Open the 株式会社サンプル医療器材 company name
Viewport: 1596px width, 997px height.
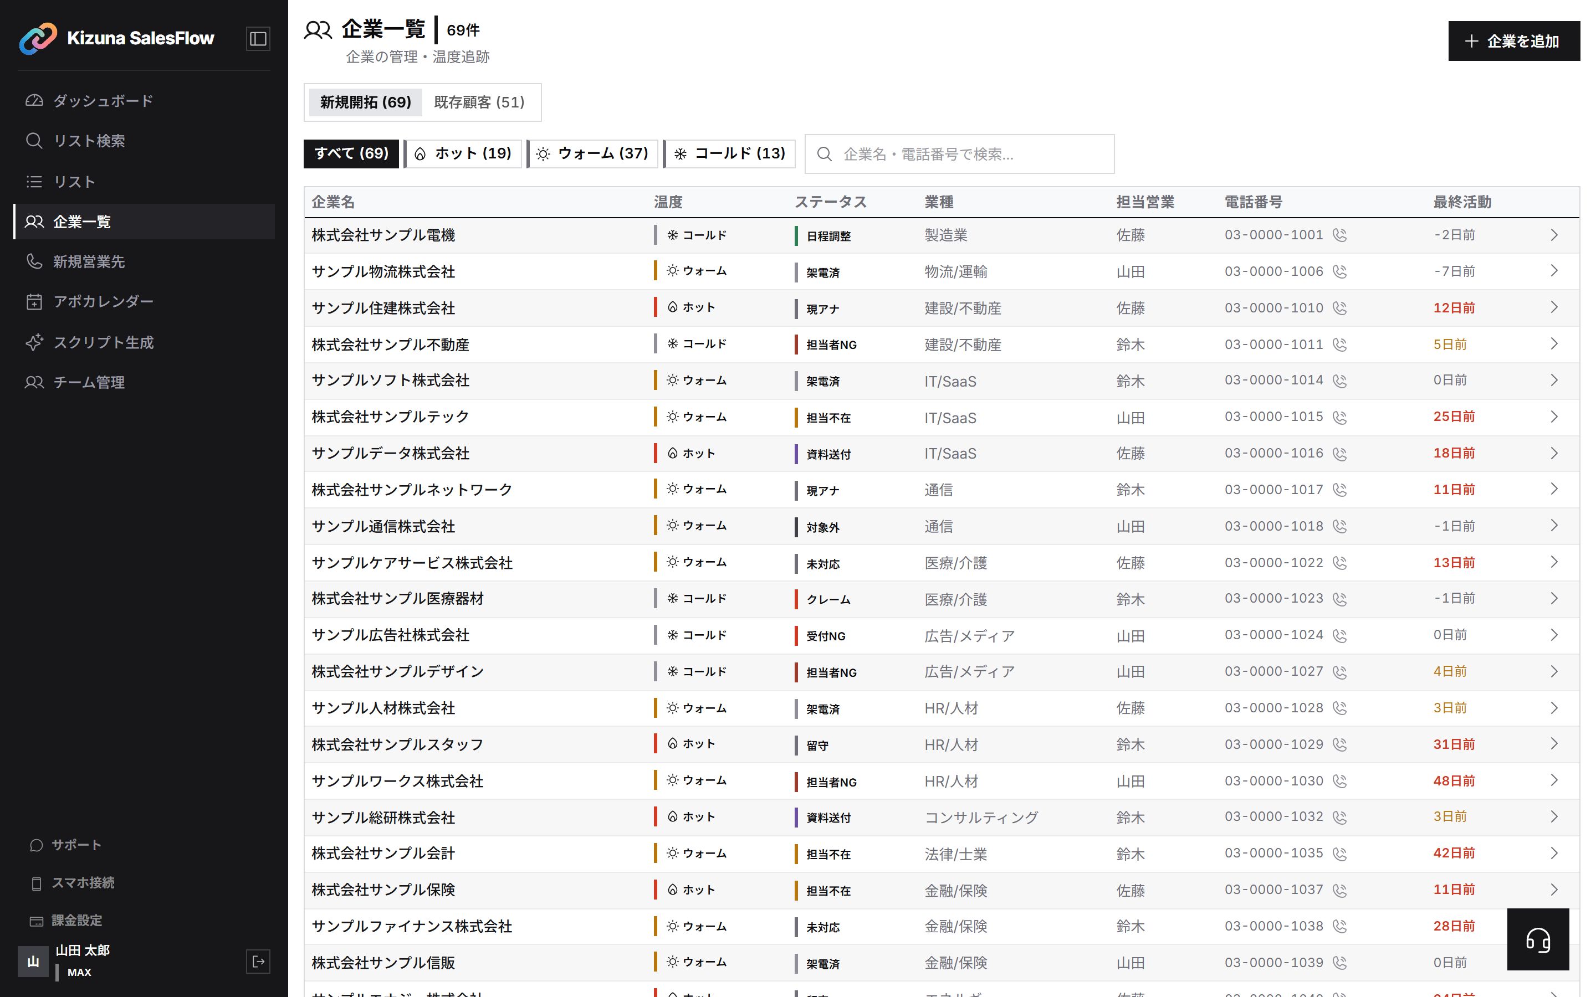[x=398, y=599]
